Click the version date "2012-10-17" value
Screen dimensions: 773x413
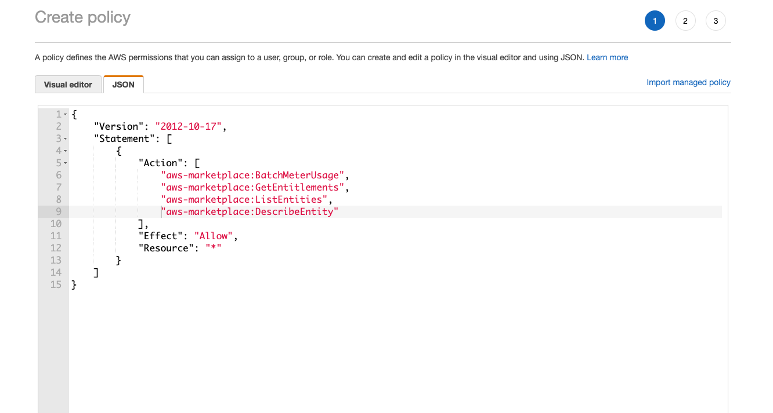[x=188, y=126]
